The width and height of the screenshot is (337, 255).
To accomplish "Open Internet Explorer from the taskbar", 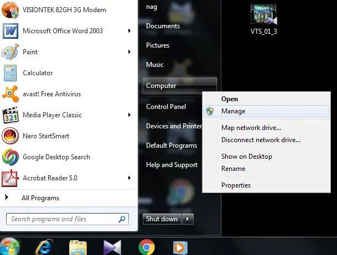I will (x=44, y=247).
